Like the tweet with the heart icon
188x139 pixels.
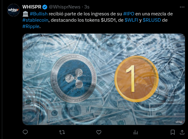click(x=99, y=132)
